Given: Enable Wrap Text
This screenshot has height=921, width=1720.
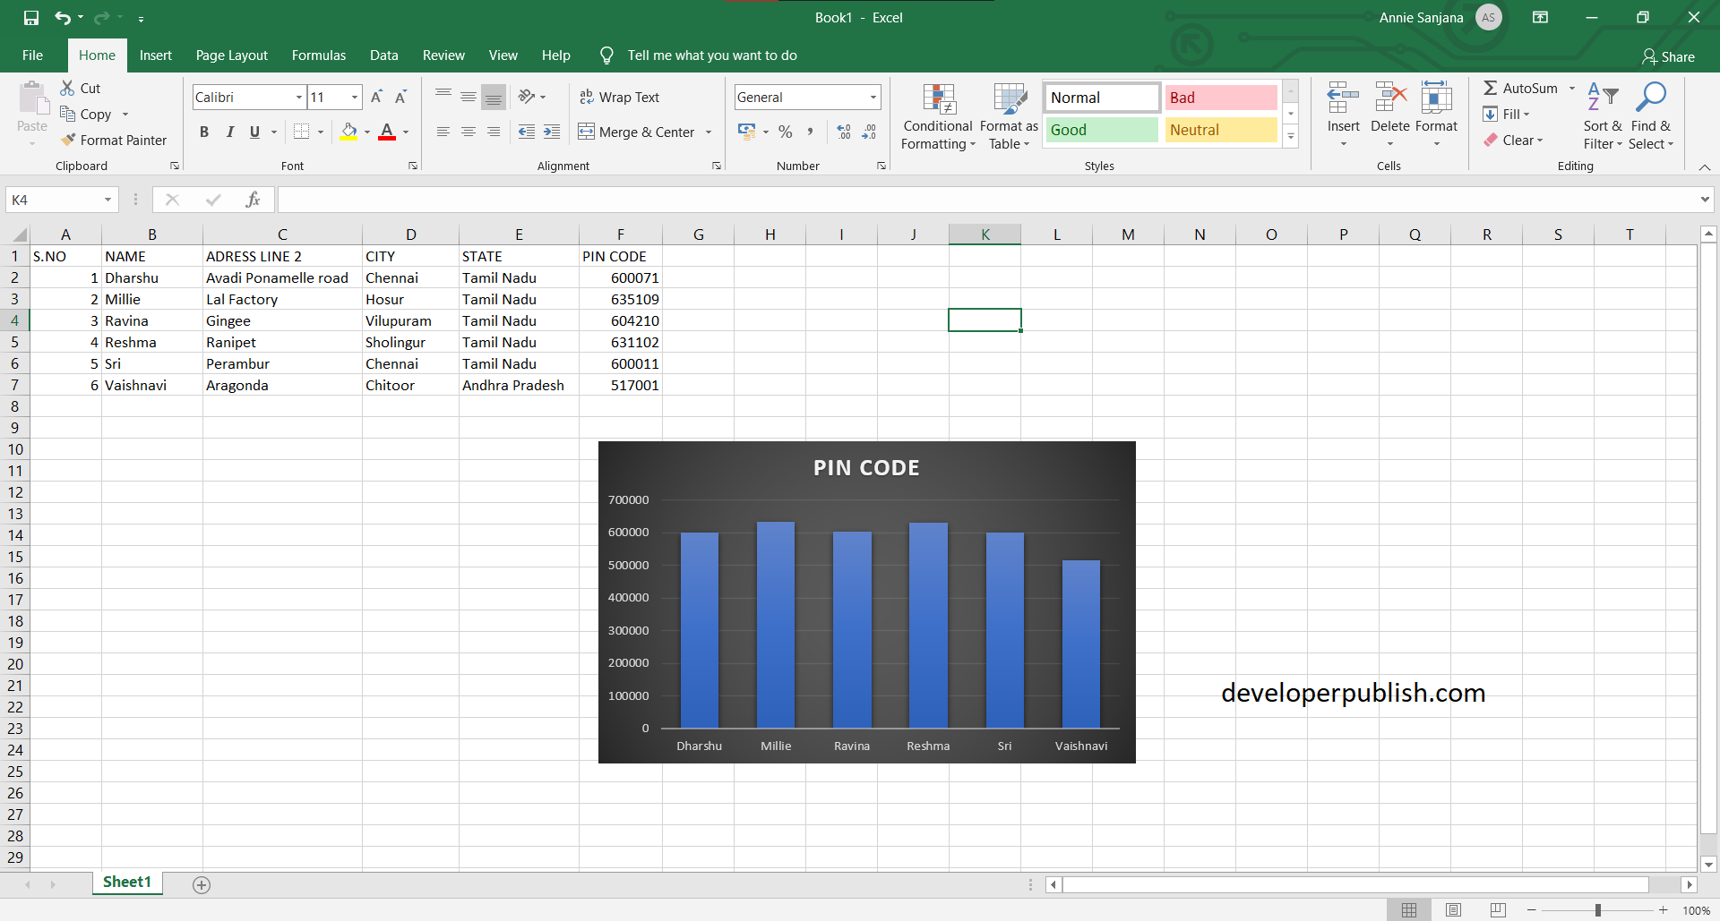Looking at the screenshot, I should (x=620, y=97).
